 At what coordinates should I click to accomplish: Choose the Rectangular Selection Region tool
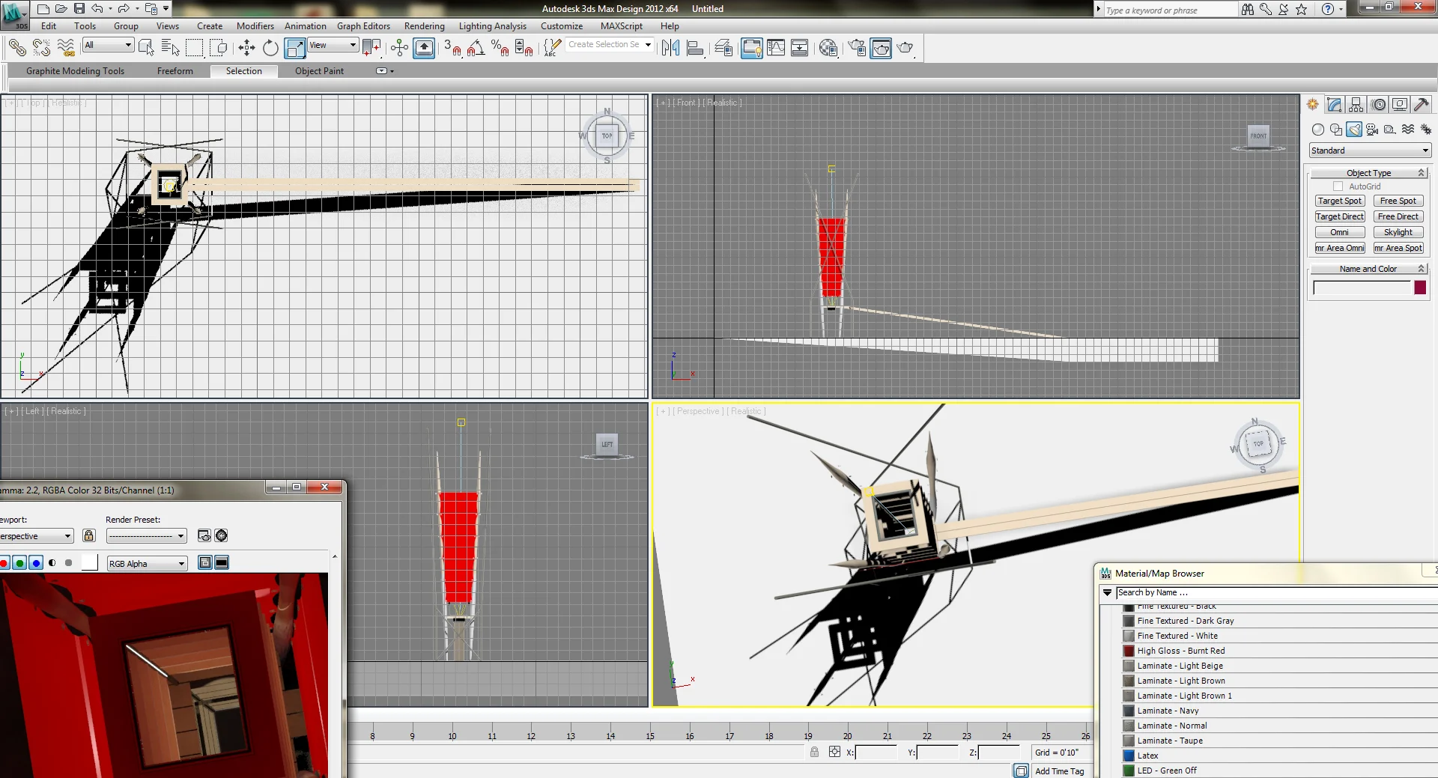pos(195,48)
